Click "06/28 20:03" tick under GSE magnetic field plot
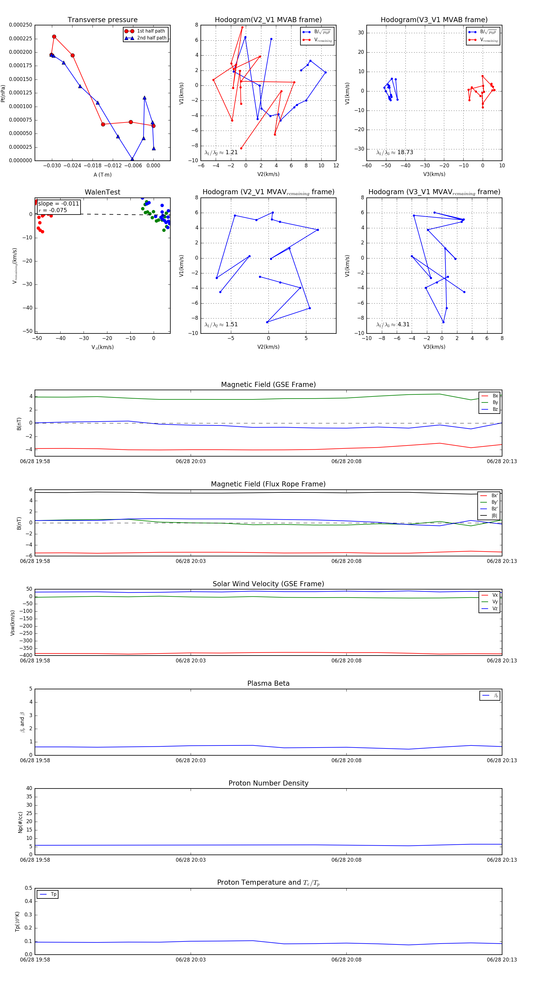537x986 pixels. coord(191,461)
